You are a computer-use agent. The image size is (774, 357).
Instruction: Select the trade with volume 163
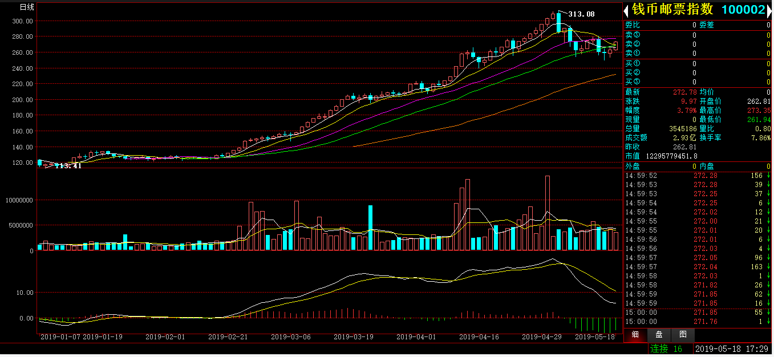pyautogui.click(x=698, y=267)
